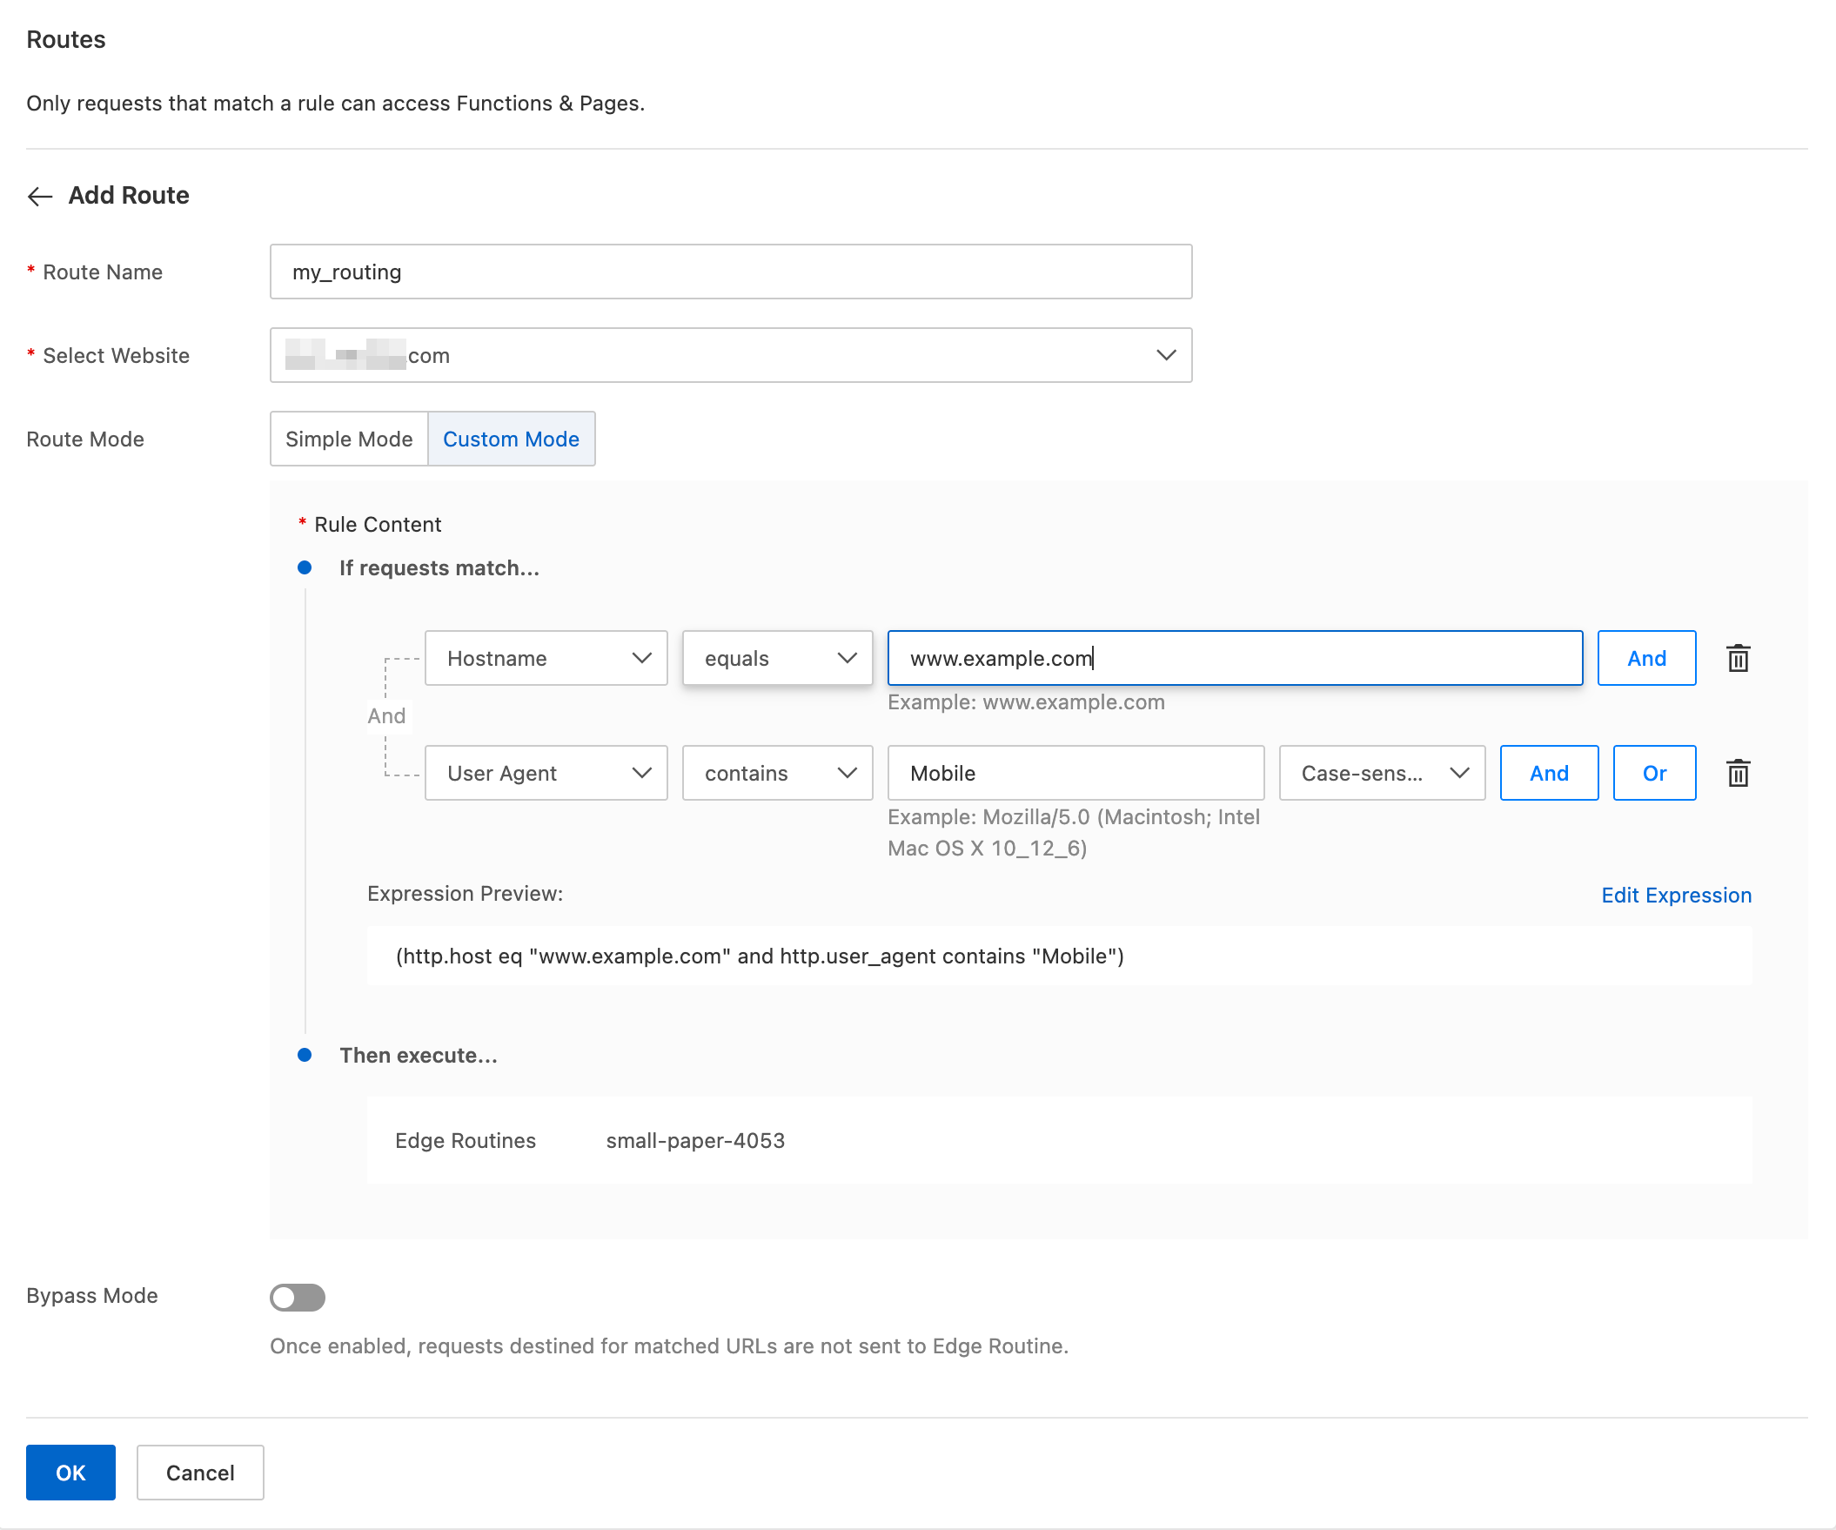Open the Case-sensitive option dropdown

pyautogui.click(x=1382, y=773)
